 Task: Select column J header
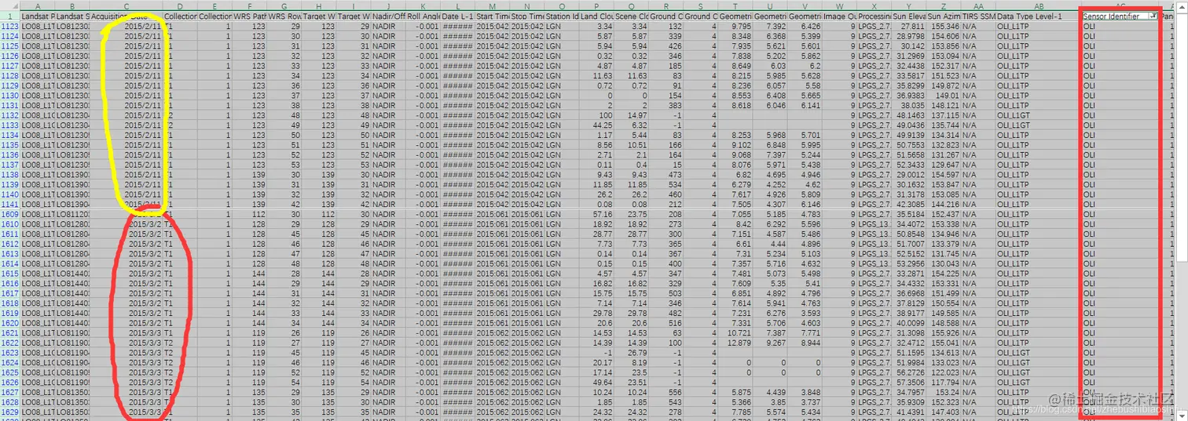(x=389, y=5)
